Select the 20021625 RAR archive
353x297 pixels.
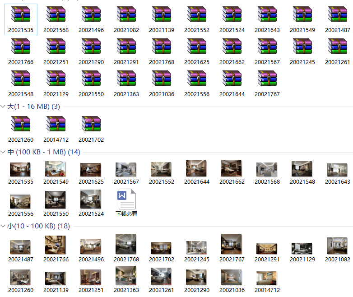click(x=197, y=46)
